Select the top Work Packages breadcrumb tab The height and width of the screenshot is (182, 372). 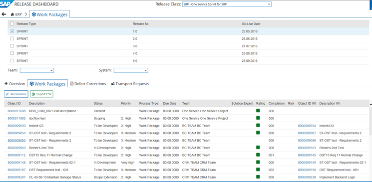pyautogui.click(x=49, y=14)
